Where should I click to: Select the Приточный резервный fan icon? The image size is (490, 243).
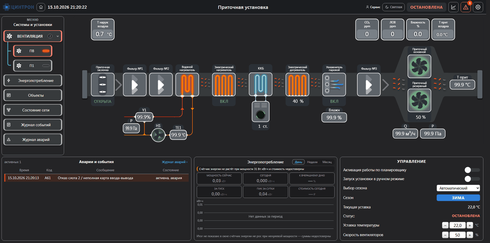[x=419, y=100]
